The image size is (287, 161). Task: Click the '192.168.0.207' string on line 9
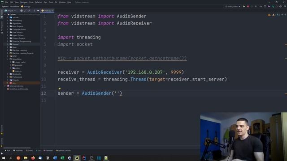click(145, 72)
